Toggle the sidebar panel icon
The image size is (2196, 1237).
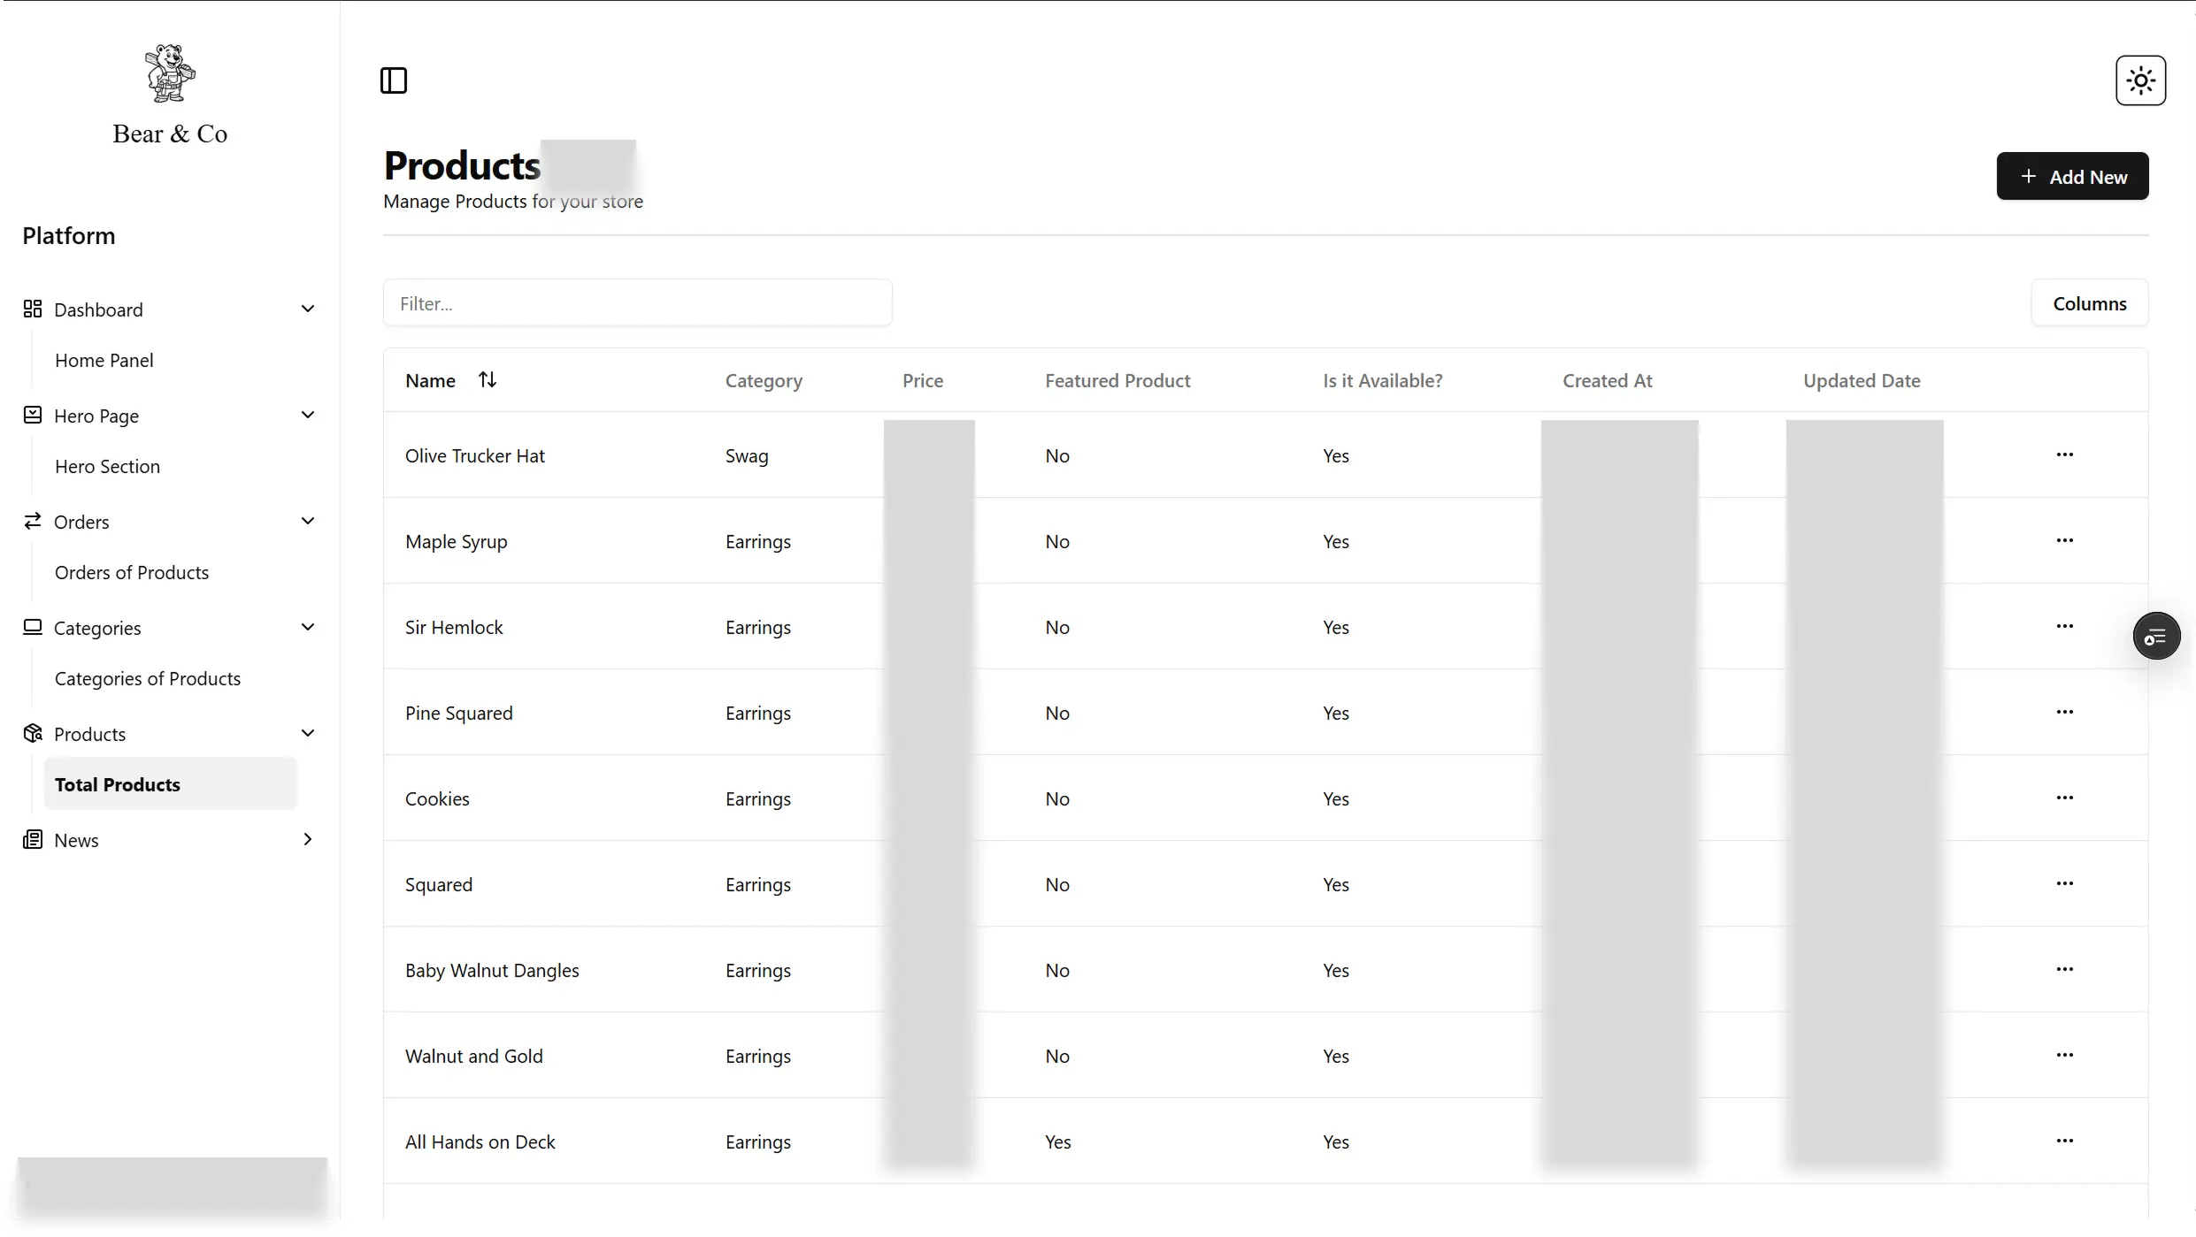tap(394, 80)
